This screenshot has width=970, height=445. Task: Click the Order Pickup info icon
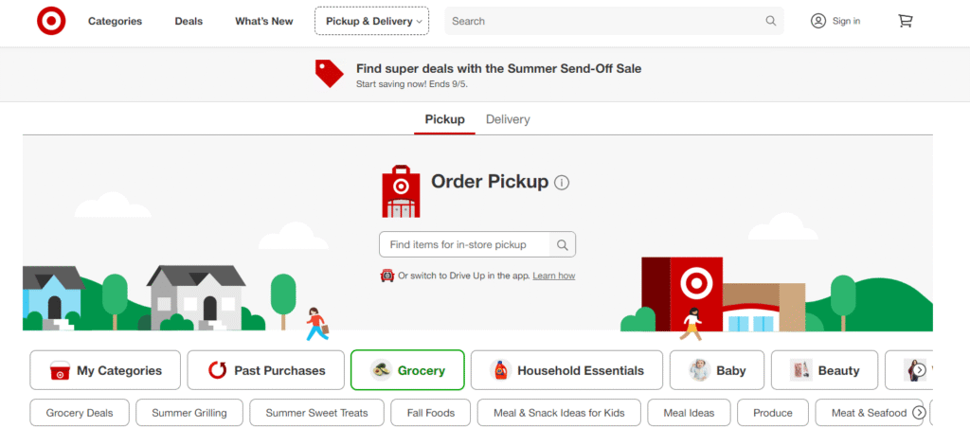pos(562,183)
